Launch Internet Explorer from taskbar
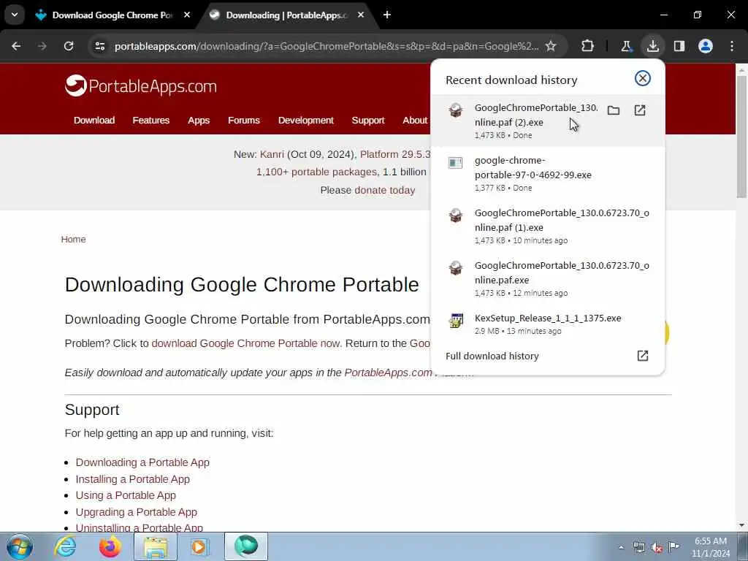Image resolution: width=748 pixels, height=561 pixels. click(x=65, y=546)
